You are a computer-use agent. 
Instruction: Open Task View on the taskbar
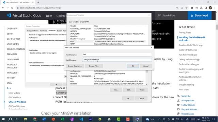[x=17, y=119]
